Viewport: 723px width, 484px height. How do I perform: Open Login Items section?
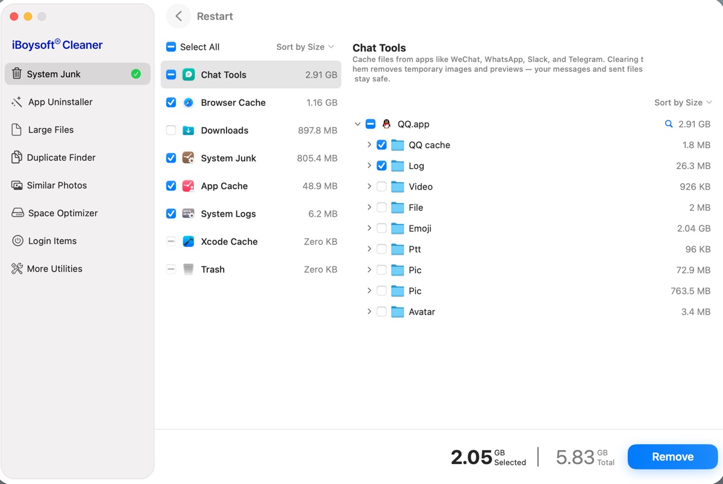(x=78, y=241)
